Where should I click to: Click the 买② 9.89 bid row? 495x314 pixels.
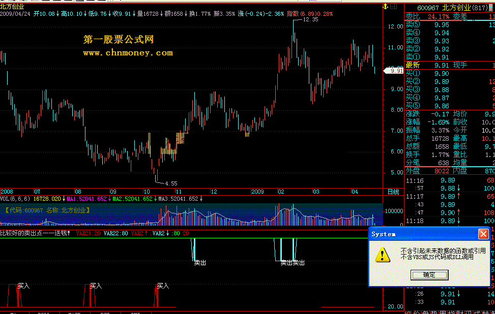450,82
